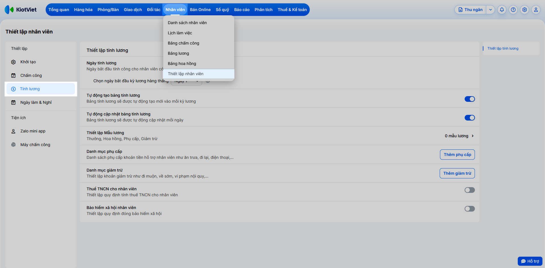Click the Danh mục giảm trừ heading
The image size is (545, 268).
[x=104, y=170]
